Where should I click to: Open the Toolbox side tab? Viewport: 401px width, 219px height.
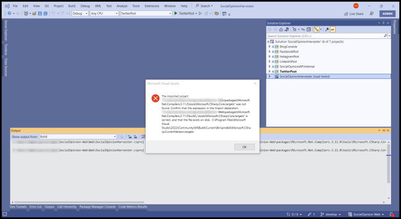point(6,50)
